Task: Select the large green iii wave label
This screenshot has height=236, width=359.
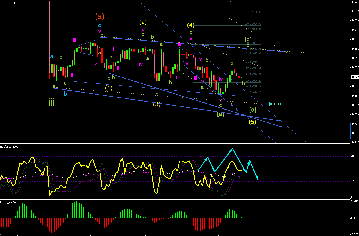Action: (52, 102)
